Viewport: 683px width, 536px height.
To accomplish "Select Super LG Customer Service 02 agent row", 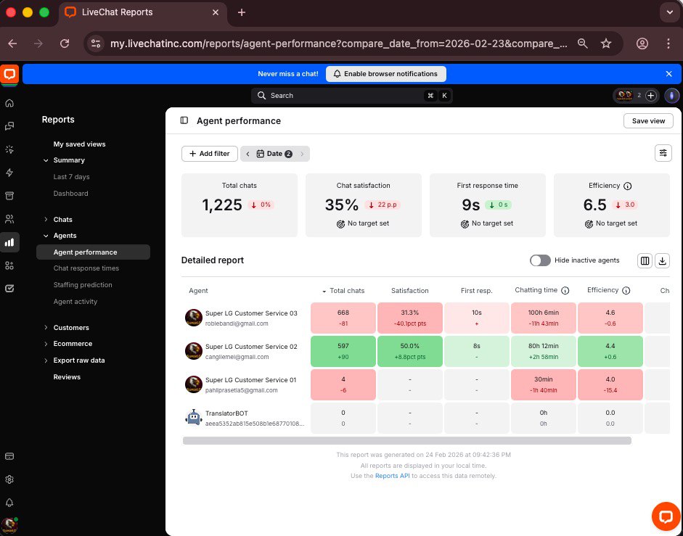I will pos(245,351).
